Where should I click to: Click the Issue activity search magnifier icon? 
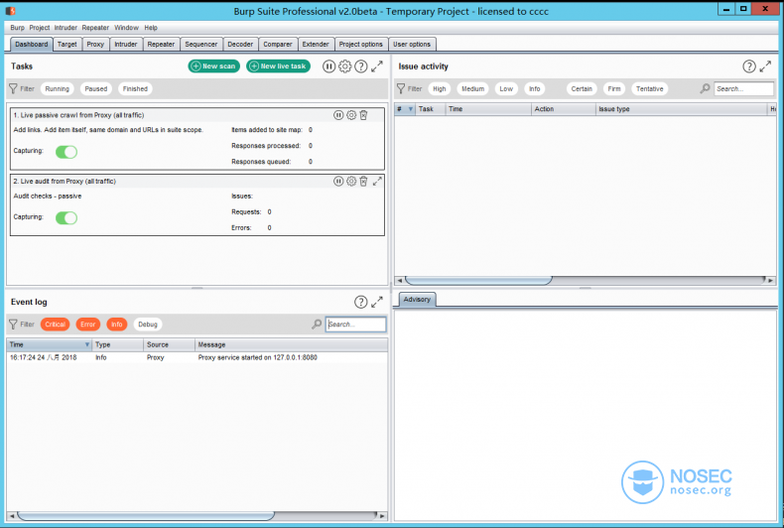pyautogui.click(x=705, y=88)
